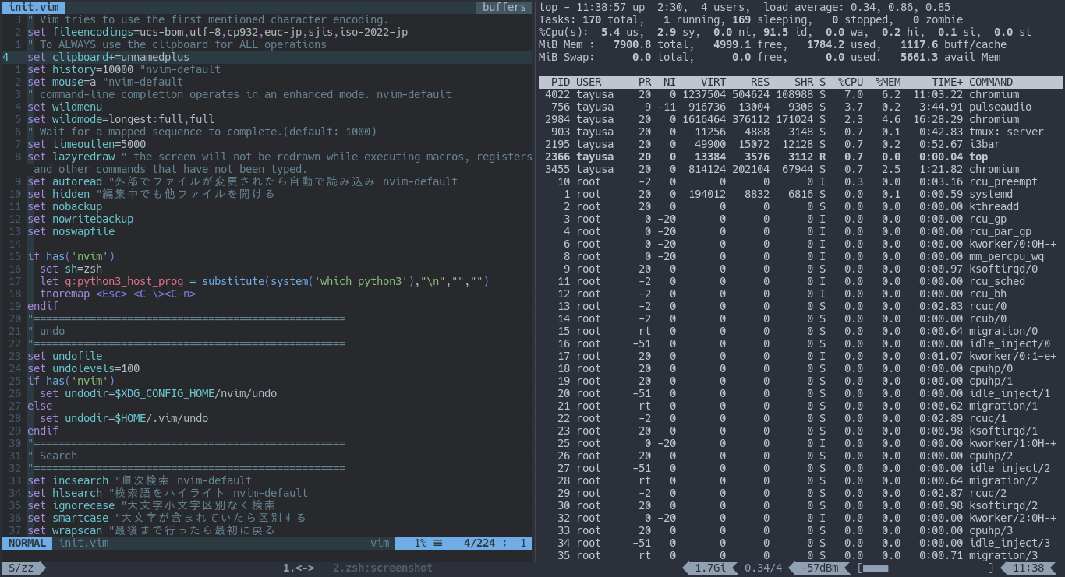Click the buffers label in the tabline

pos(504,7)
